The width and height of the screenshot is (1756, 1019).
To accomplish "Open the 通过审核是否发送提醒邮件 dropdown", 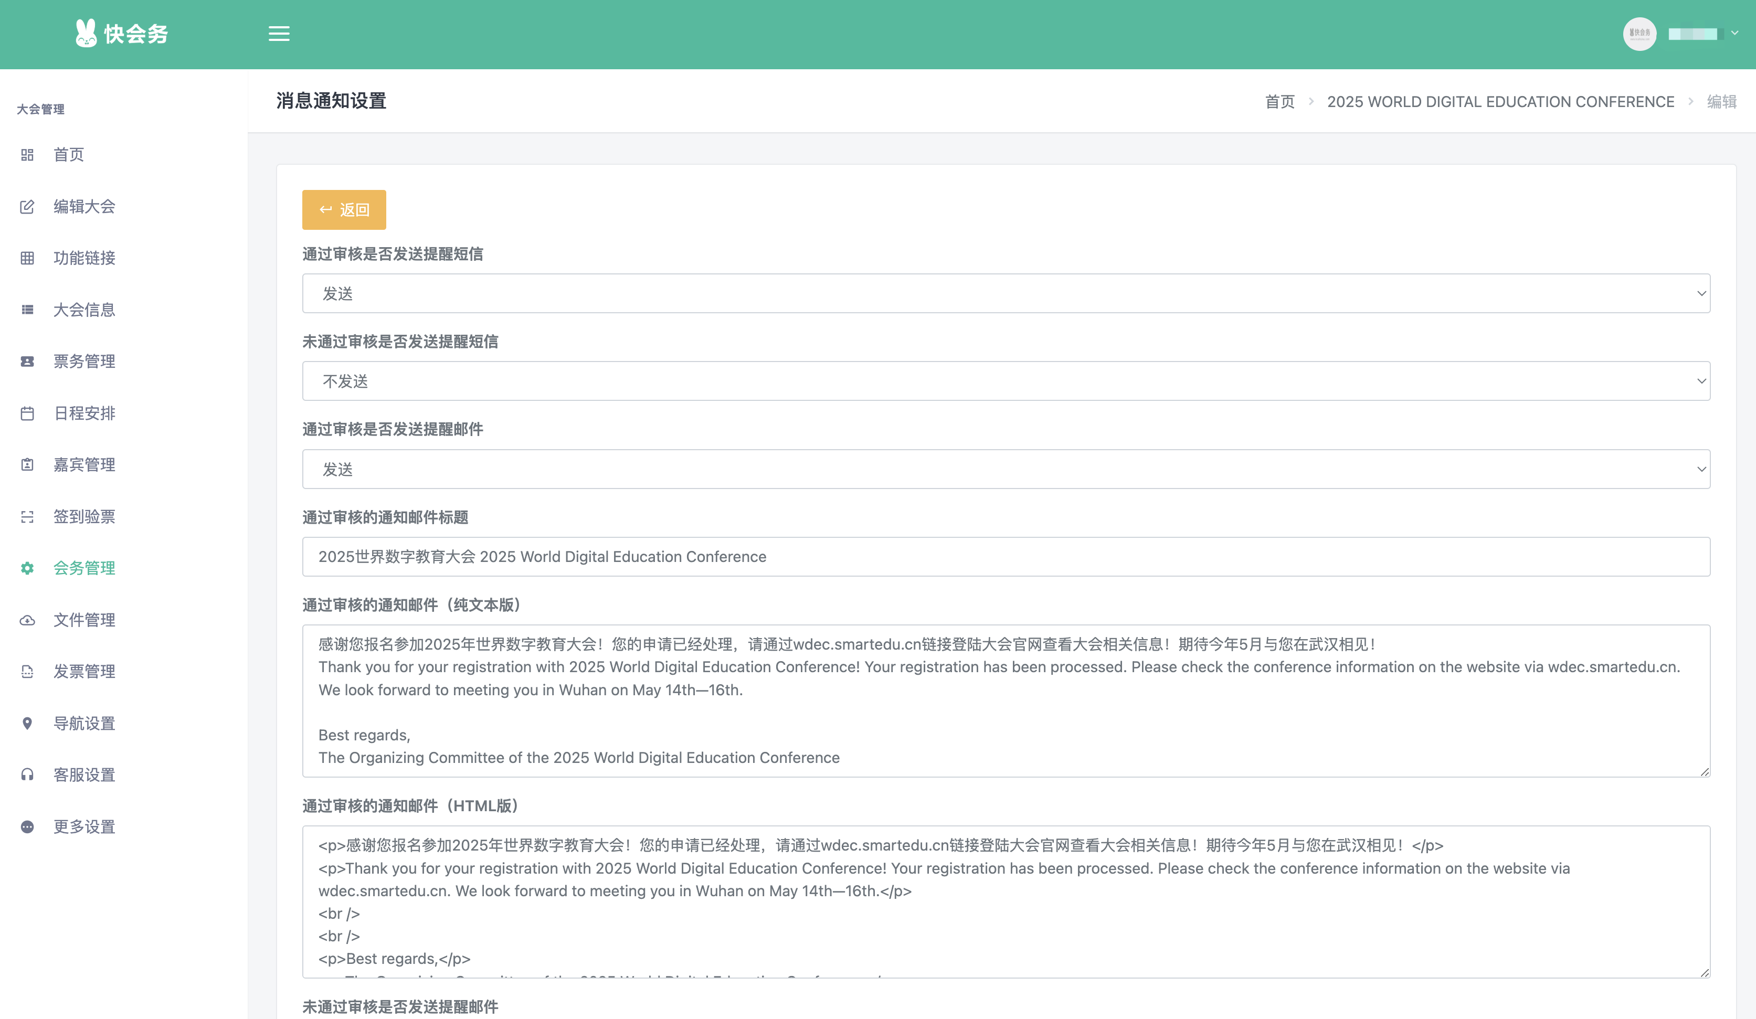I will [x=1006, y=469].
